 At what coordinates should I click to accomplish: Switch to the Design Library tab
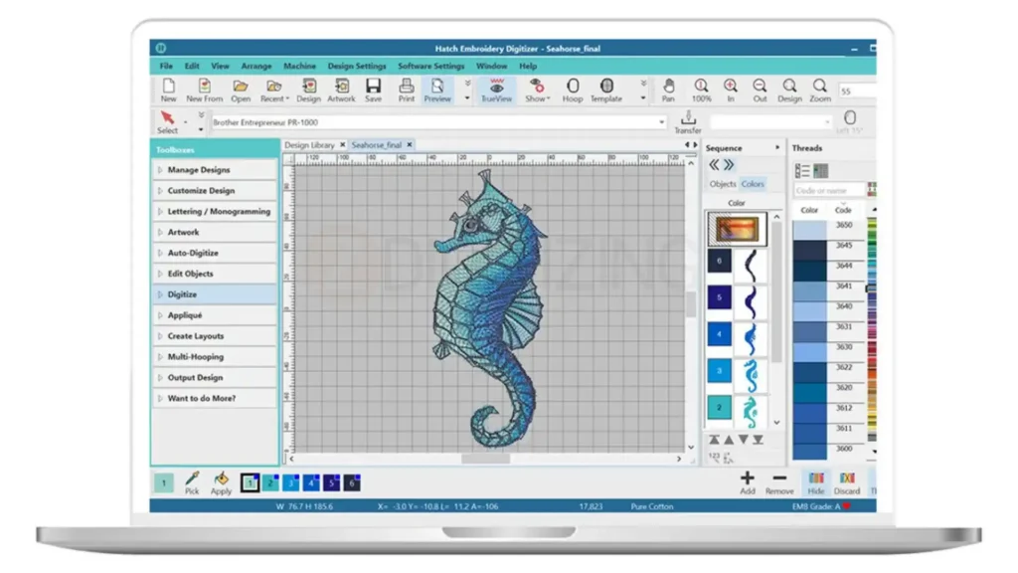310,145
